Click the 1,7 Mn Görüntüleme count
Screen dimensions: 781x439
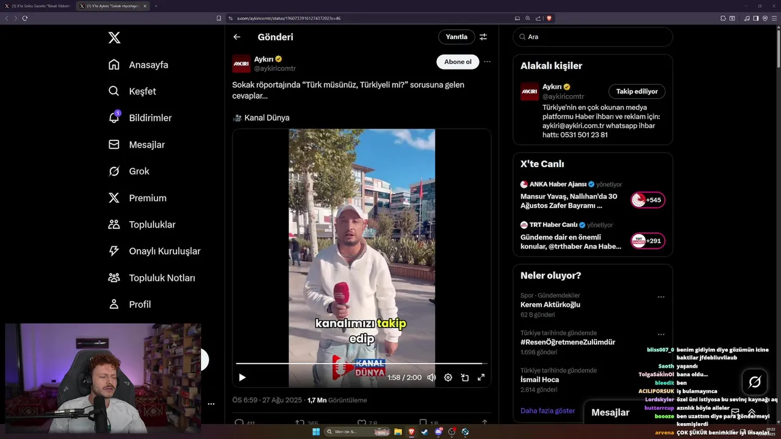click(337, 401)
